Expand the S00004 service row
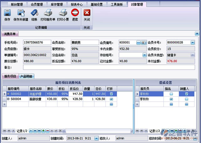 click(8, 99)
